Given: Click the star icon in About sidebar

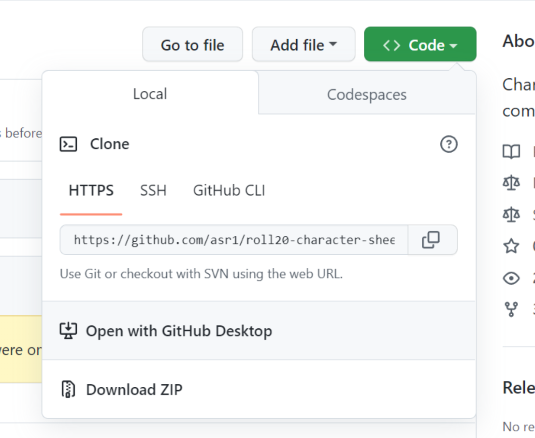Looking at the screenshot, I should (x=511, y=246).
